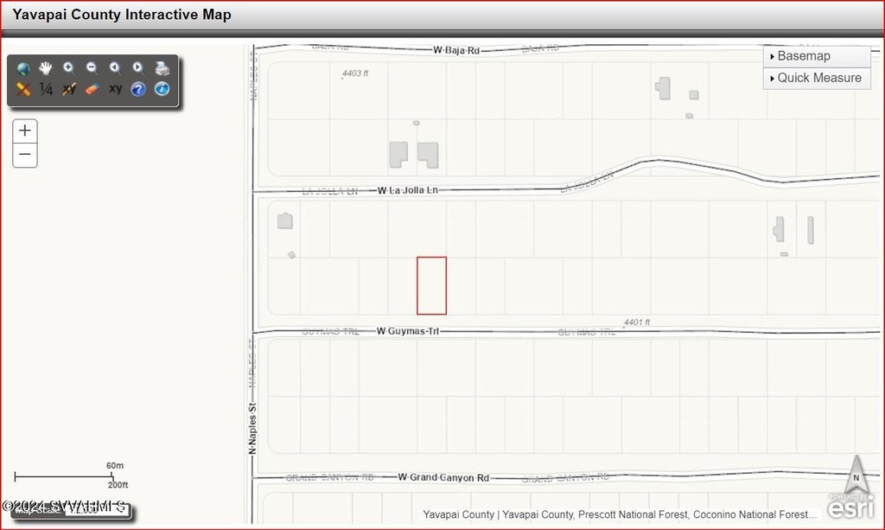Expand the Quick Measure panel

pos(816,78)
